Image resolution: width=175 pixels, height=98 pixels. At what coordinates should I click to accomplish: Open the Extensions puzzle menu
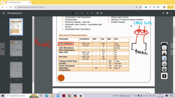coord(158,7)
